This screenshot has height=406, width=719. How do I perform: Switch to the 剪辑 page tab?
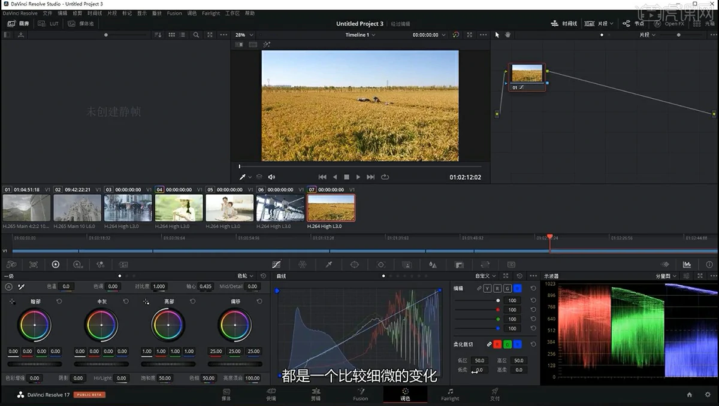tap(316, 394)
